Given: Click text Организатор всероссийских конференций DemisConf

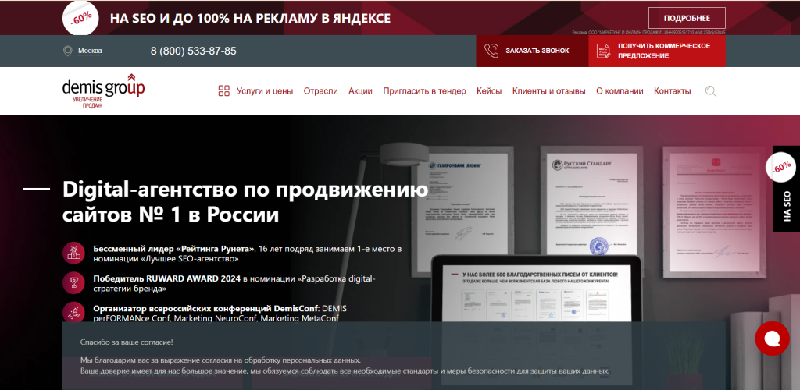Looking at the screenshot, I should 205,309.
